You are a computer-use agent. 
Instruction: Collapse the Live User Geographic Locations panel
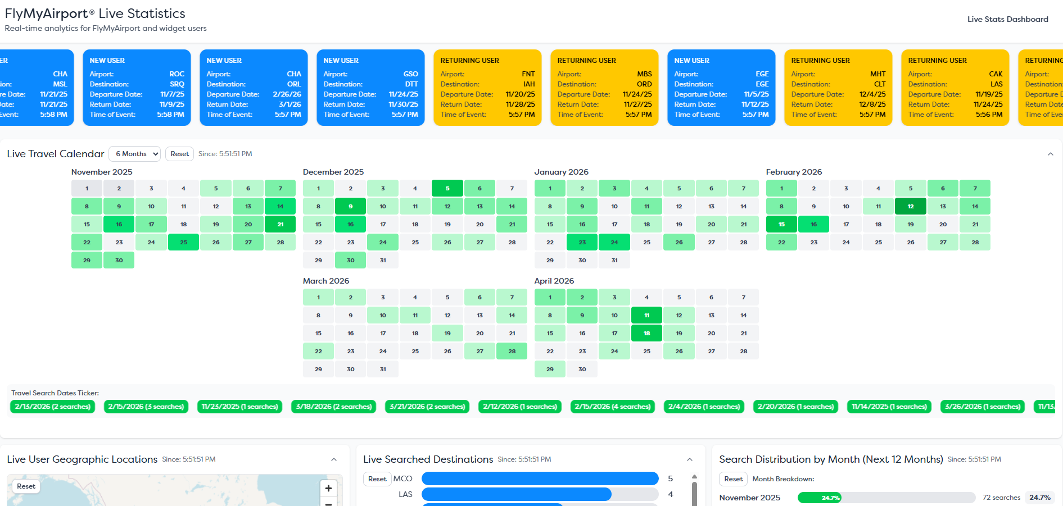click(334, 460)
